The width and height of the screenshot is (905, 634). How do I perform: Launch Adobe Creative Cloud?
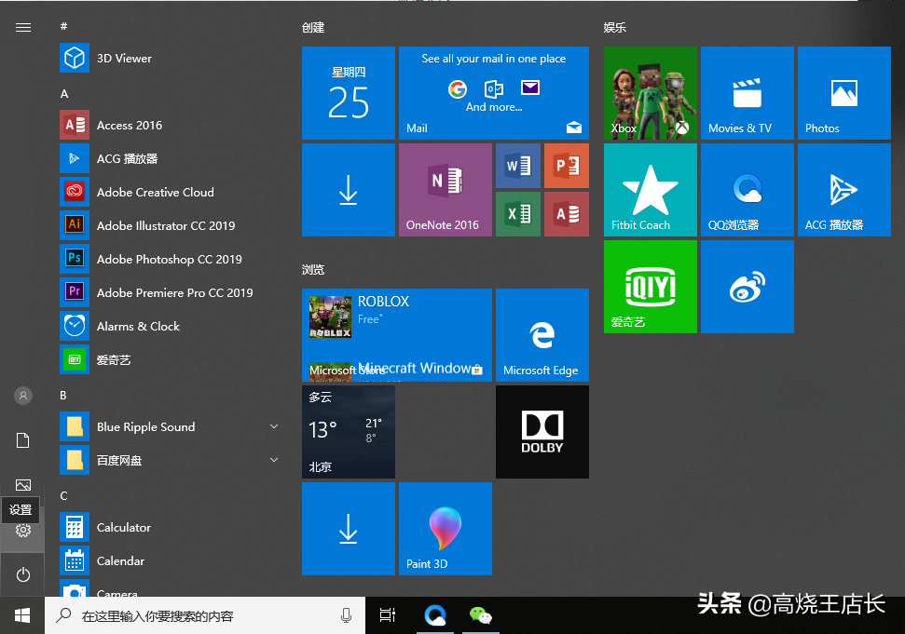click(168, 192)
